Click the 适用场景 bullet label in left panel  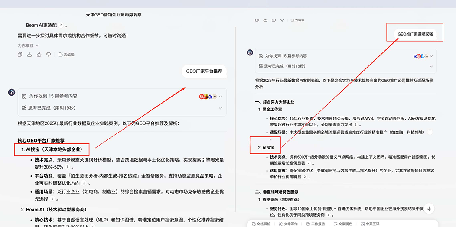44,192
